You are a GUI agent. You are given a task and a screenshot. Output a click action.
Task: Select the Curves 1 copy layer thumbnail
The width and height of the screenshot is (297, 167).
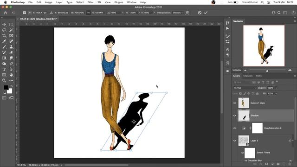(243, 103)
